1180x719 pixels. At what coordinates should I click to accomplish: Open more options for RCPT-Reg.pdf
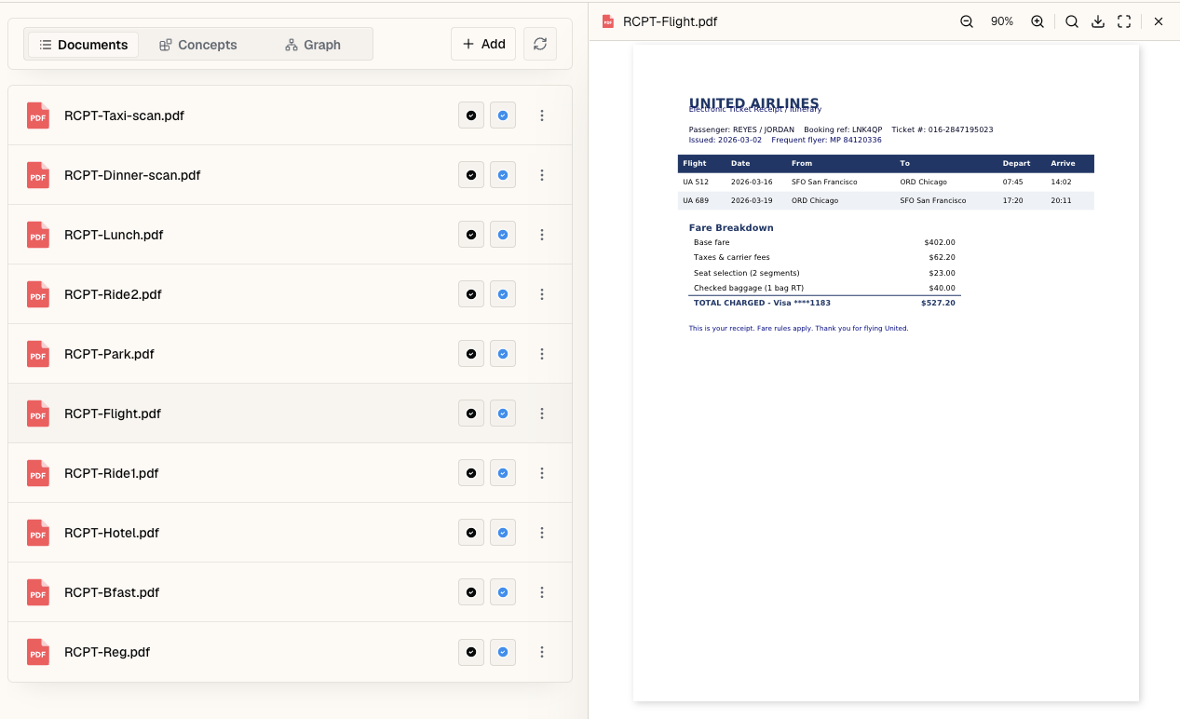542,652
